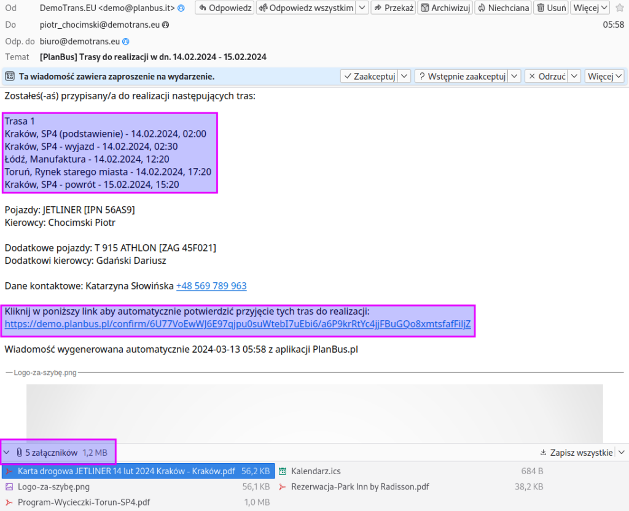Click Odpowiedz wszystkim reply-all button
Viewport: 629px width, 511px height.
(x=305, y=8)
